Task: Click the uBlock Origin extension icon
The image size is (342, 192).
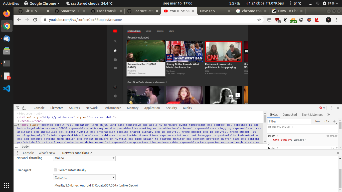Action: 278,20
